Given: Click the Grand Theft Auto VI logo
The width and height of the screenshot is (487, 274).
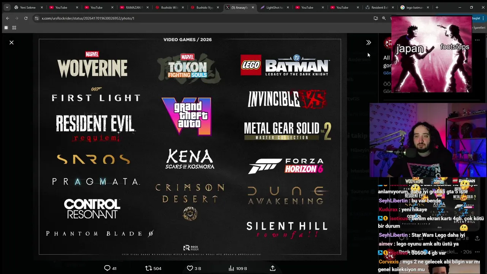Looking at the screenshot, I should click(186, 116).
